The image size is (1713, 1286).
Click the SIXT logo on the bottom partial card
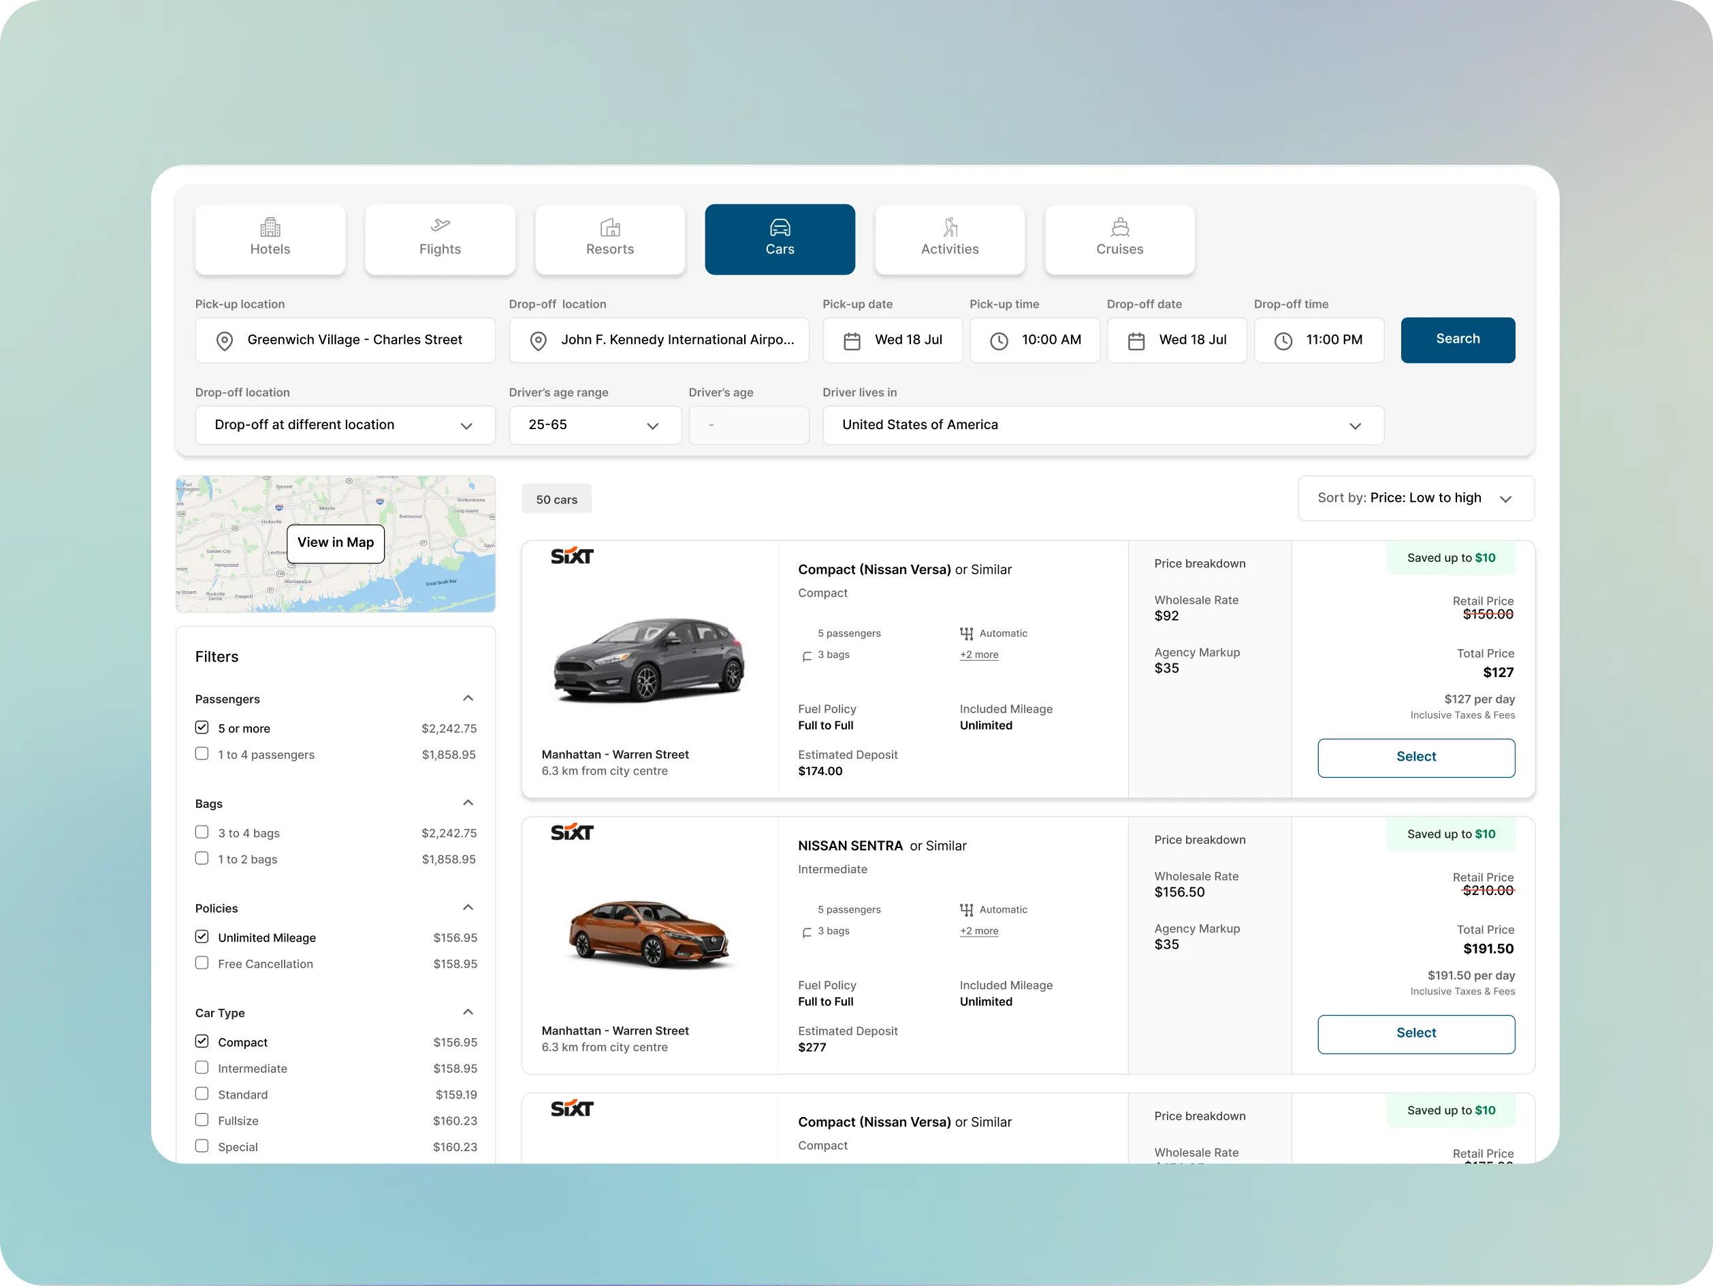[573, 1109]
